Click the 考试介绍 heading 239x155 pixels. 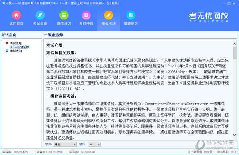click(x=54, y=45)
